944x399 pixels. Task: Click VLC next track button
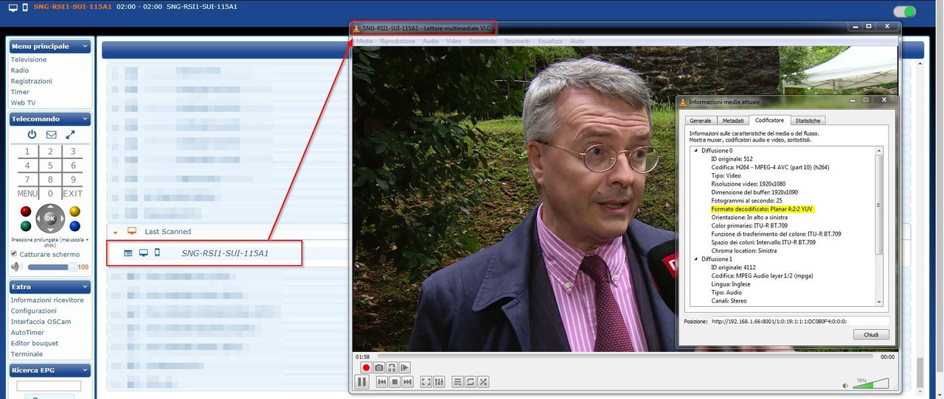407,382
